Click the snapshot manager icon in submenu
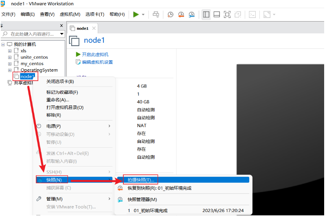The height and width of the screenshot is (217, 327). [x=120, y=199]
